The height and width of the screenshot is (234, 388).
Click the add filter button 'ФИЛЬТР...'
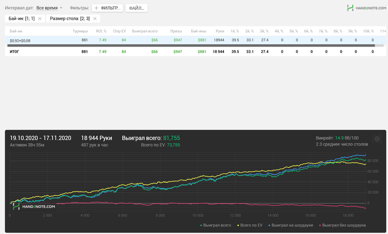(108, 8)
